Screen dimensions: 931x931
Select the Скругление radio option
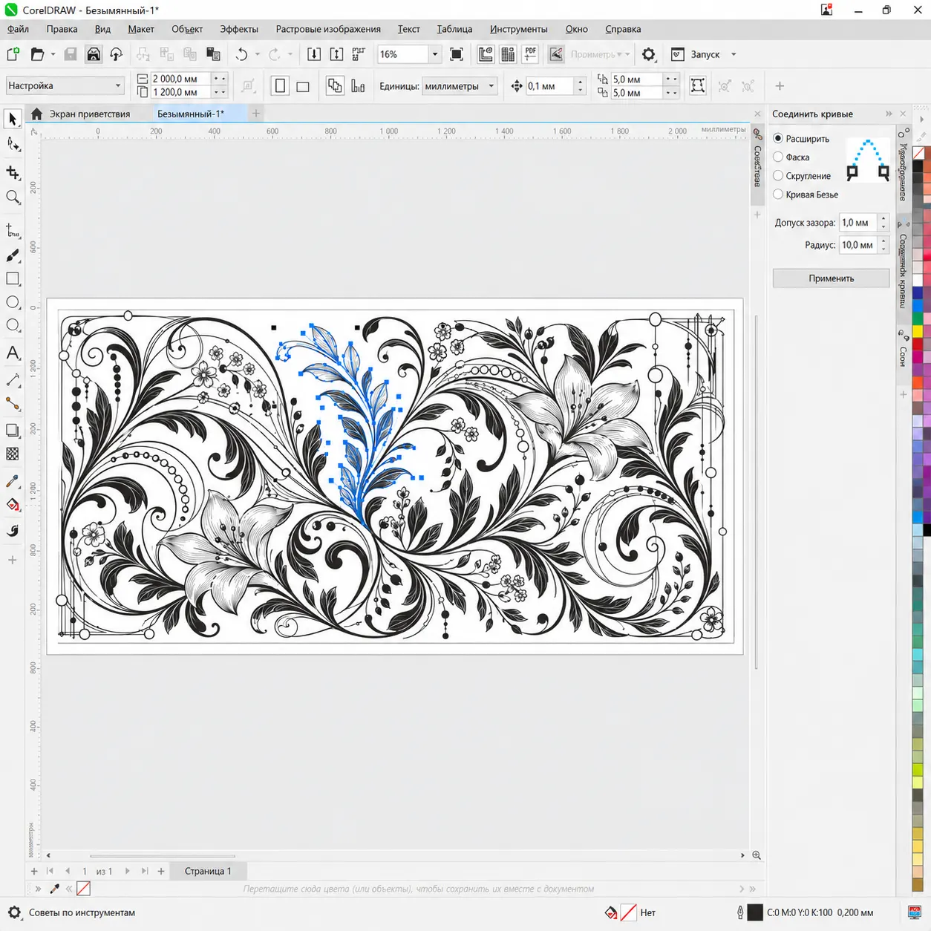(x=778, y=175)
